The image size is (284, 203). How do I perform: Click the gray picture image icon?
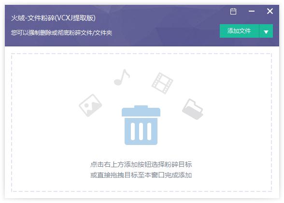click(90, 105)
